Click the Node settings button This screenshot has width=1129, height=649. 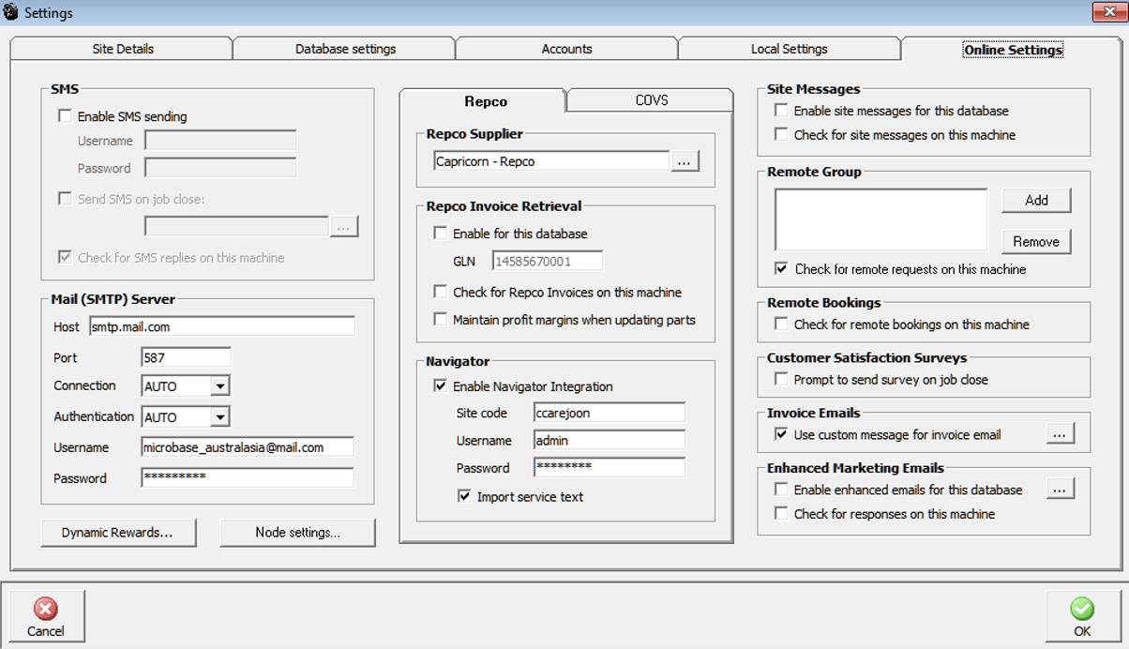pos(297,532)
